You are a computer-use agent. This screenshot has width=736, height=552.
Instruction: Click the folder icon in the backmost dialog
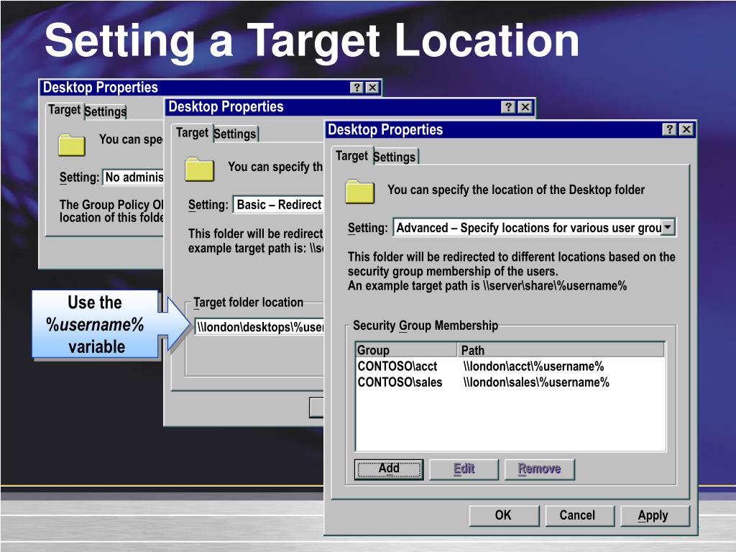[72, 144]
